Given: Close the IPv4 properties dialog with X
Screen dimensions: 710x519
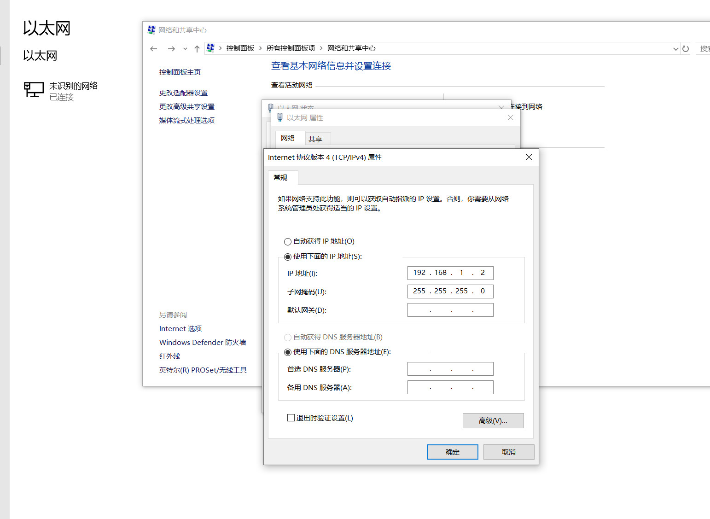Looking at the screenshot, I should point(529,157).
